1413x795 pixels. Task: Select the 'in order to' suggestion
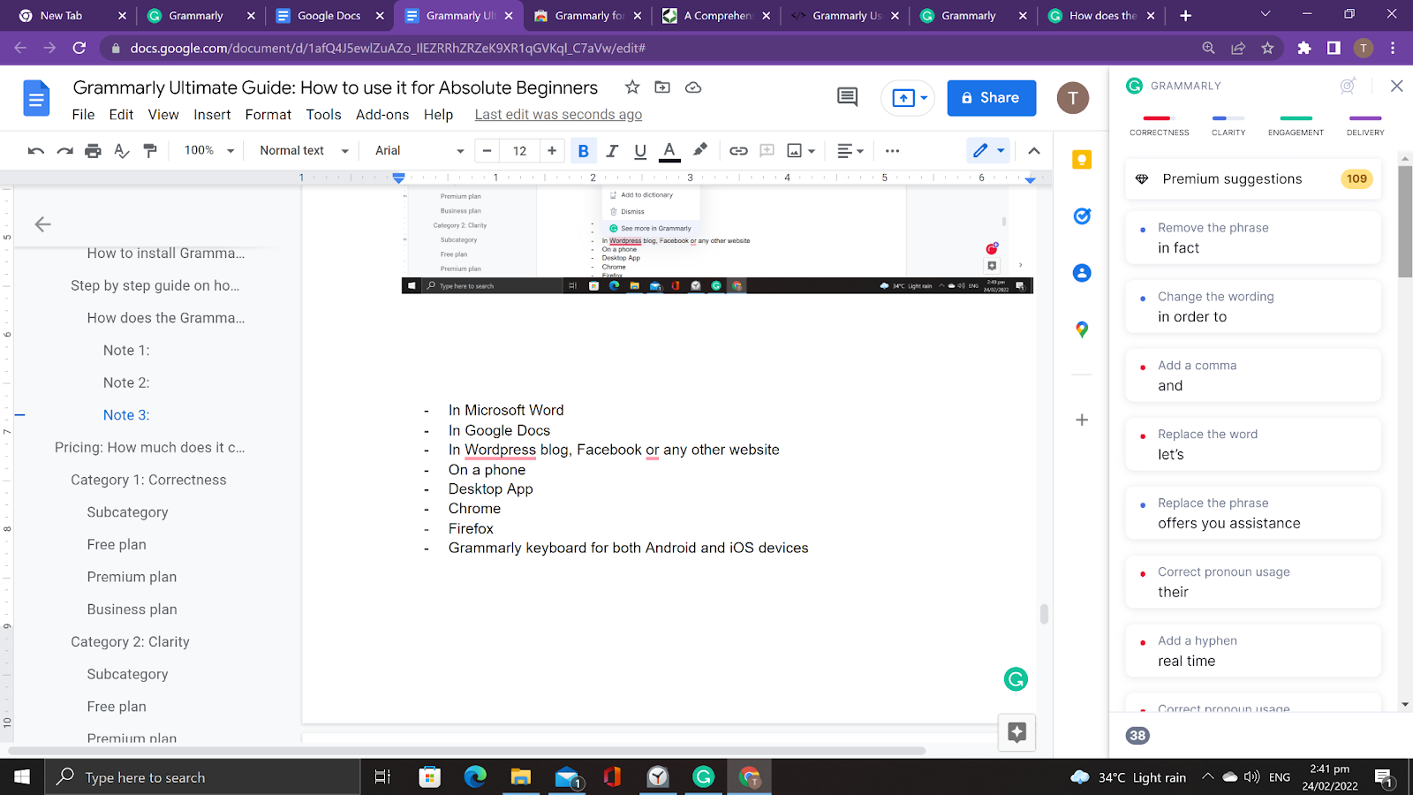[x=1252, y=307]
